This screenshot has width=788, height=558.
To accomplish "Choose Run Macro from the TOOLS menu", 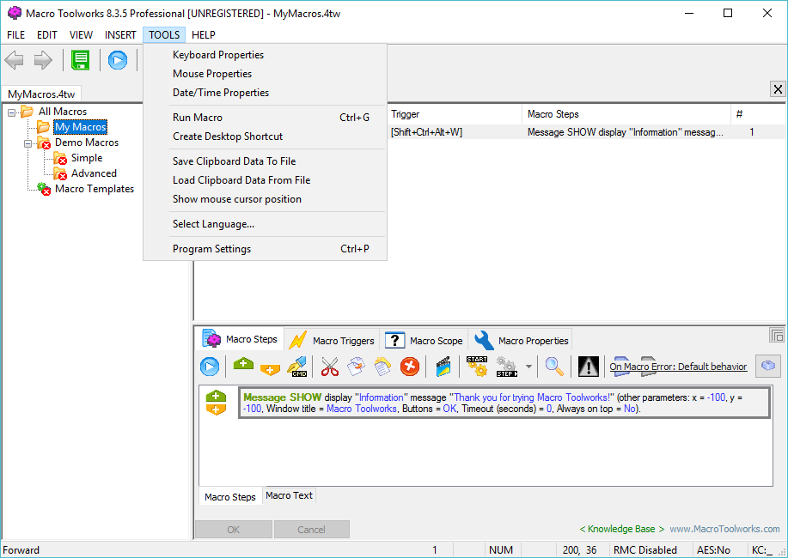I will [x=265, y=118].
